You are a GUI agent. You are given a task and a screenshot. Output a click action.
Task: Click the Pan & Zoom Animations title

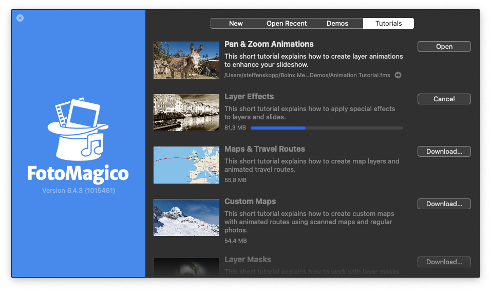[x=269, y=44]
